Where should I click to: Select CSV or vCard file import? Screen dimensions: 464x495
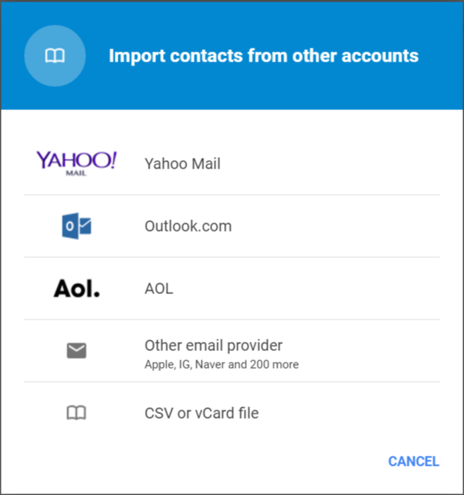tap(201, 413)
